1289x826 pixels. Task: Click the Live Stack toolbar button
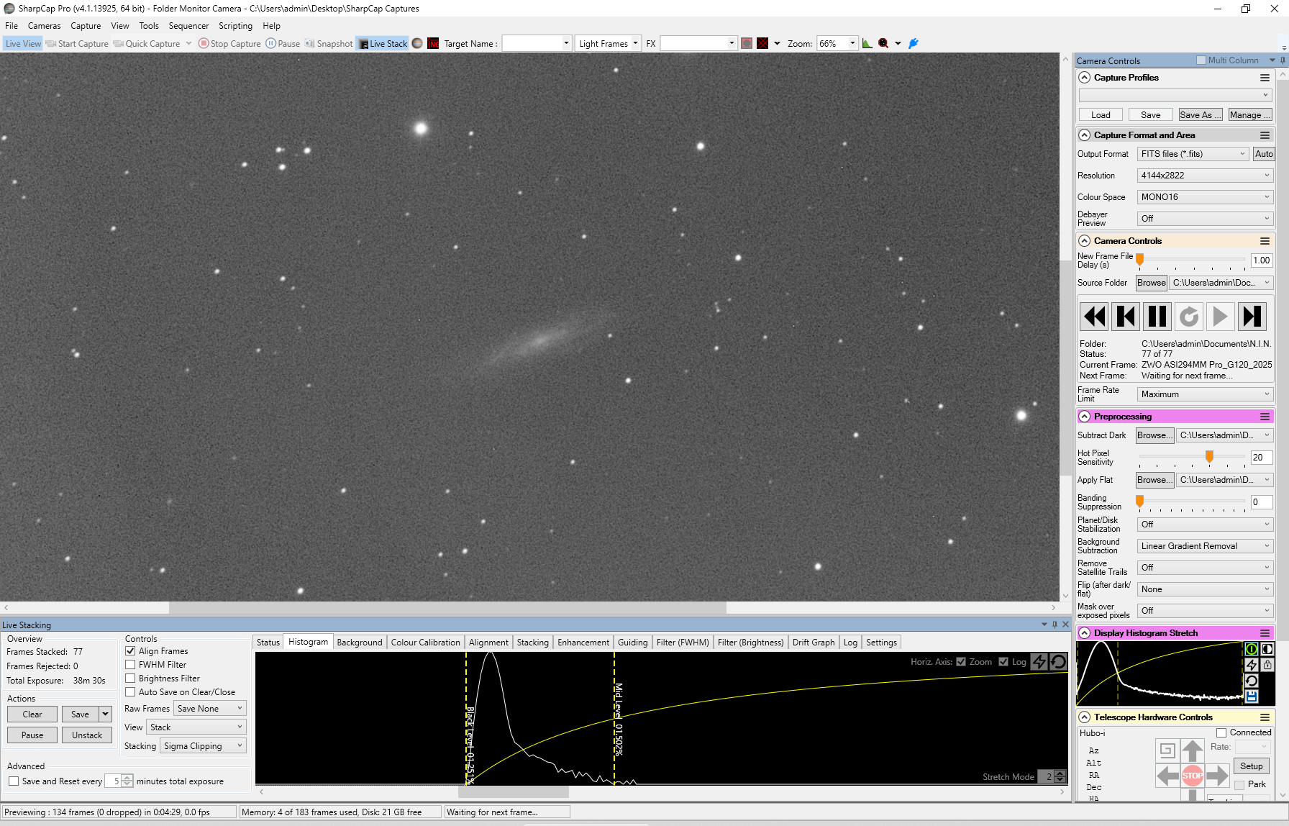tap(383, 44)
